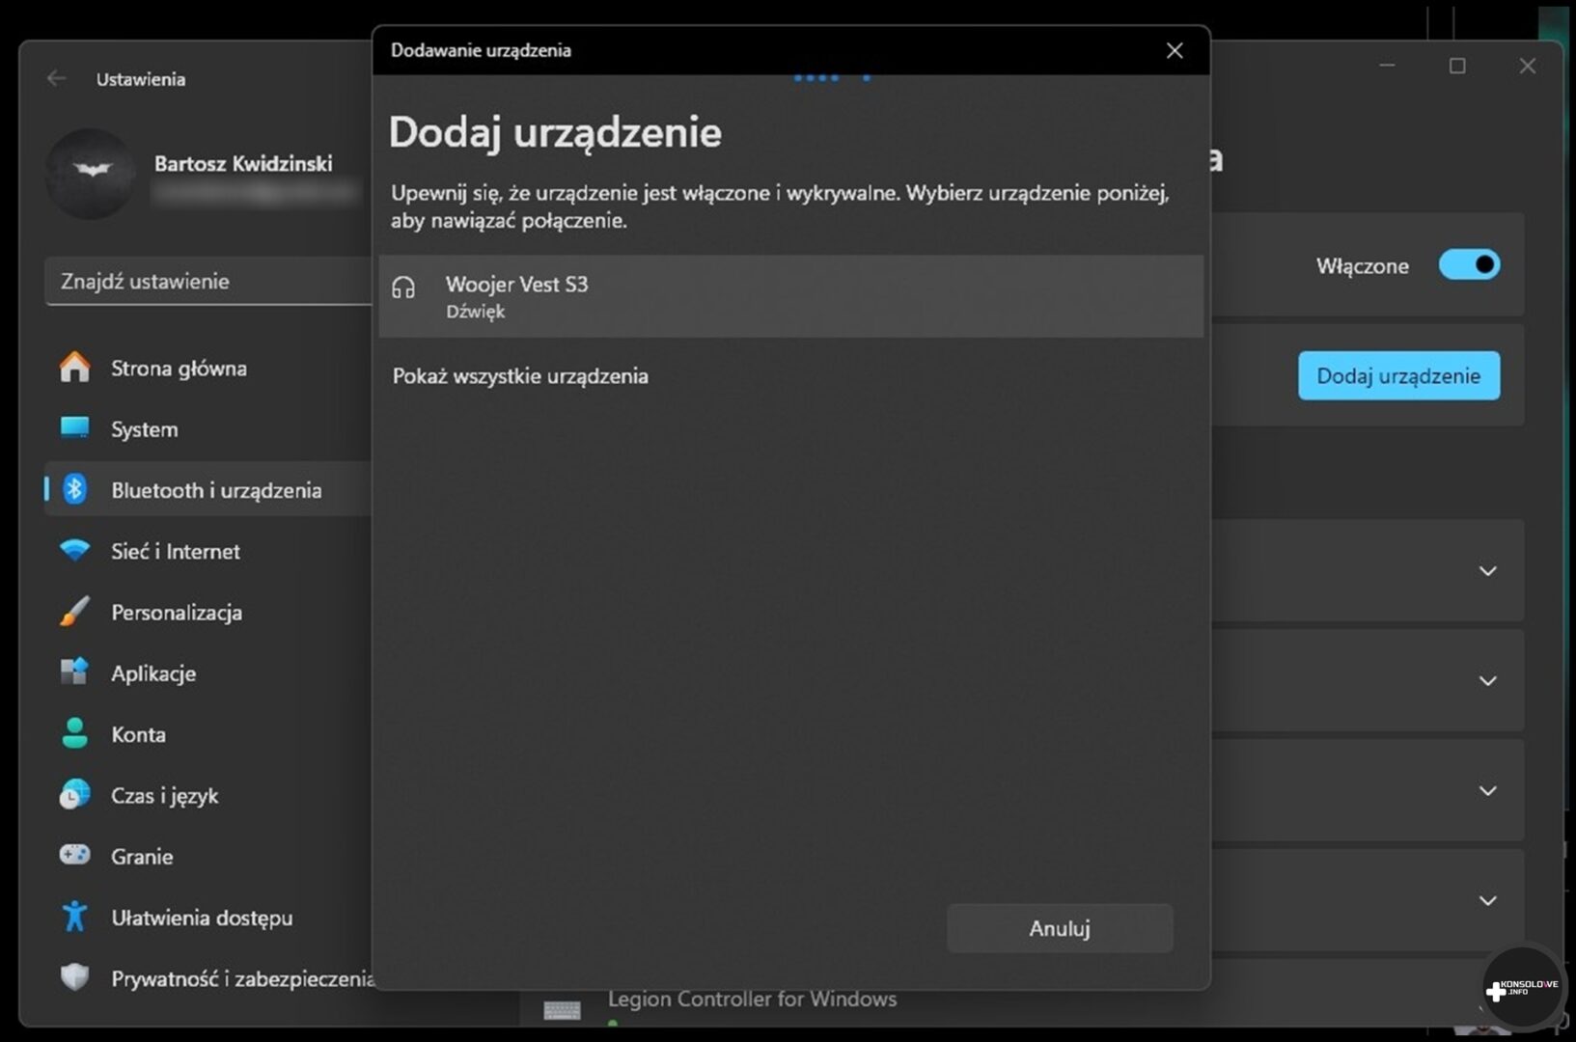The image size is (1576, 1042).
Task: Click the Bluetooth icon in sidebar
Action: click(74, 490)
